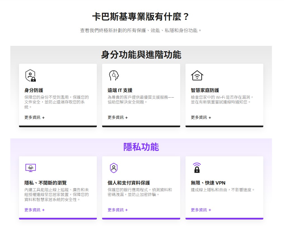Click the 卡巴斯基專業版有什麼？ main heading
Viewport: 284px width, 229px height.
coord(141,17)
